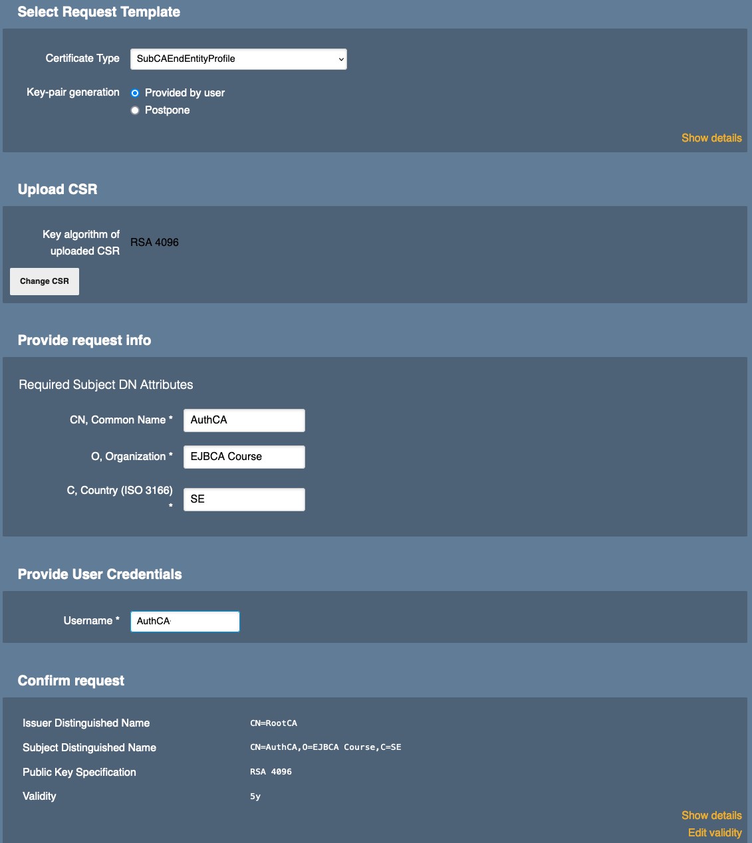Choose the Postpone key-pair generation option
This screenshot has height=843, width=752.
coord(135,110)
